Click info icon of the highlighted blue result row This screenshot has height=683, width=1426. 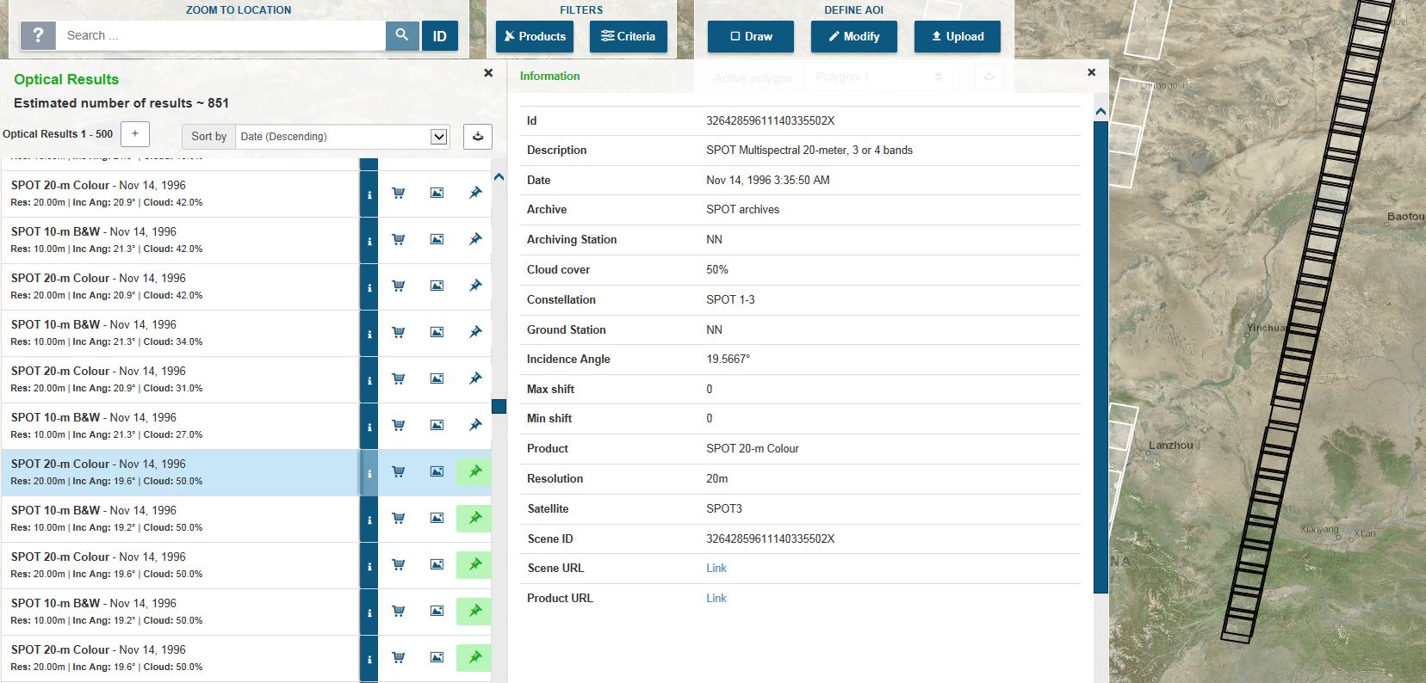pyautogui.click(x=369, y=472)
